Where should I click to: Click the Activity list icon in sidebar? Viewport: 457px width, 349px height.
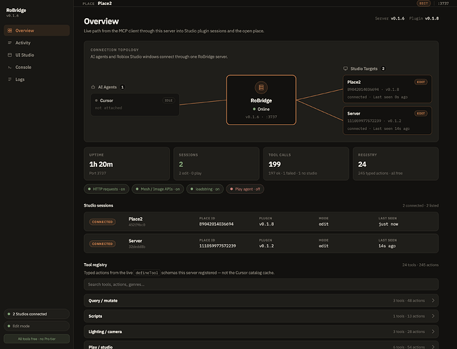click(x=10, y=43)
